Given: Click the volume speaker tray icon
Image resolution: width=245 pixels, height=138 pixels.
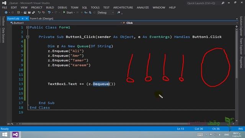Looking at the screenshot, I should click(x=220, y=135).
